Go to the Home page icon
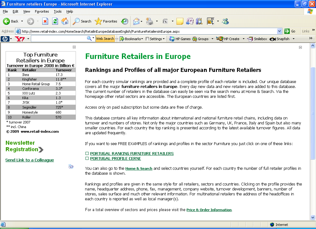Image resolution: width=316 pixels, height=229 pixels. 65,21
